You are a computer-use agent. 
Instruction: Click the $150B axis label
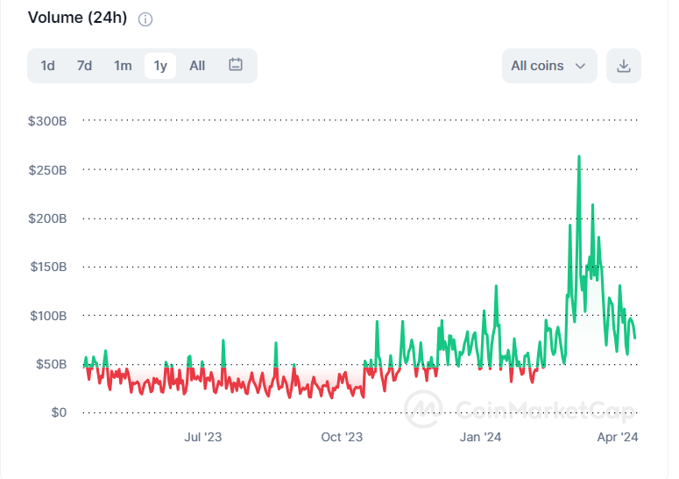tap(48, 267)
